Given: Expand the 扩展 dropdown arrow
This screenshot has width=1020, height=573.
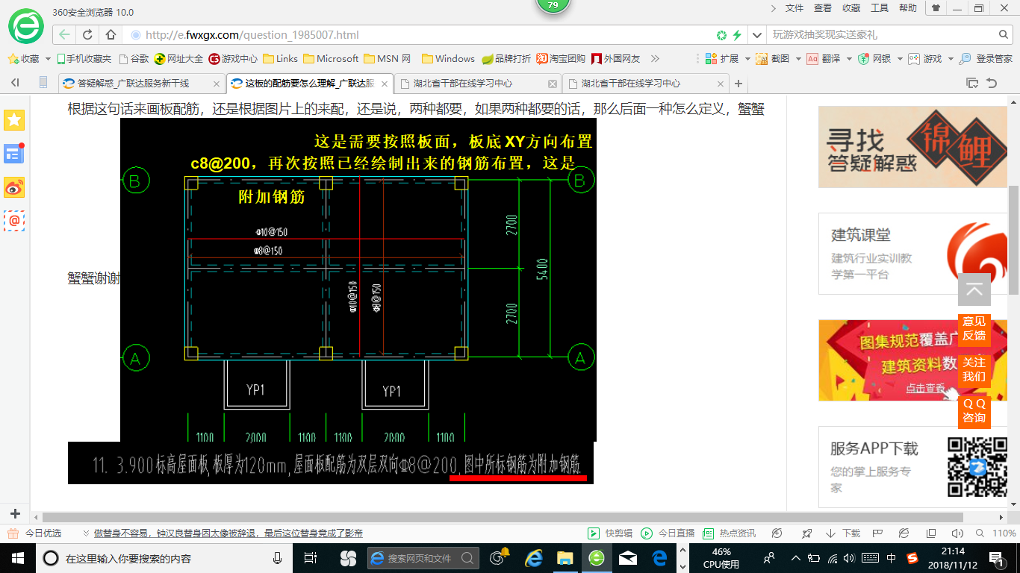Looking at the screenshot, I should pyautogui.click(x=747, y=58).
